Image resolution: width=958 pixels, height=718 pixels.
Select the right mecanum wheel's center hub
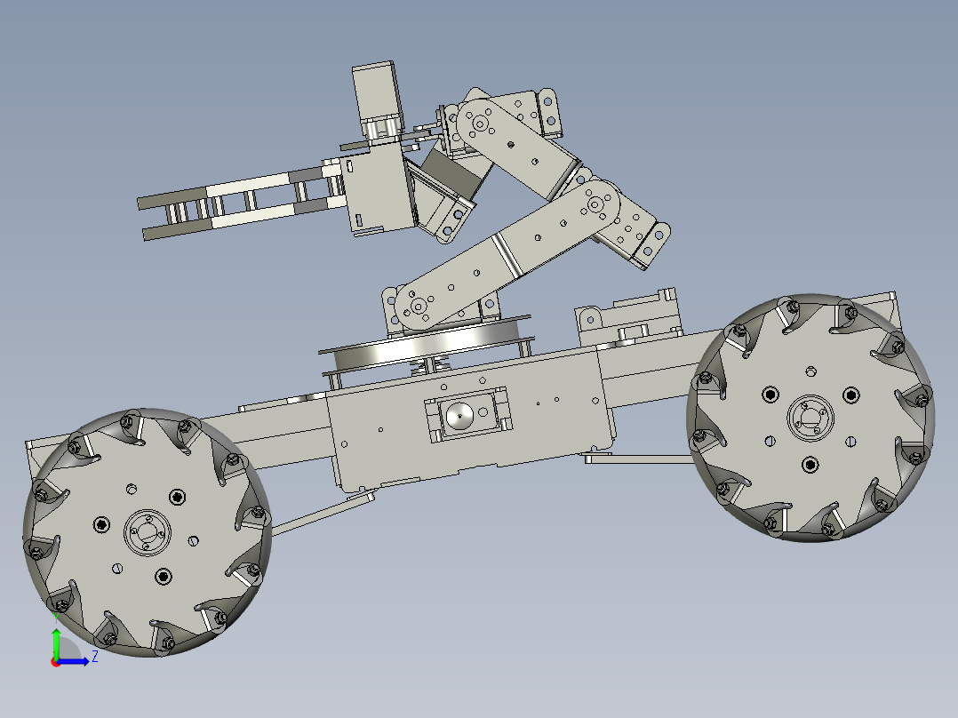point(810,419)
